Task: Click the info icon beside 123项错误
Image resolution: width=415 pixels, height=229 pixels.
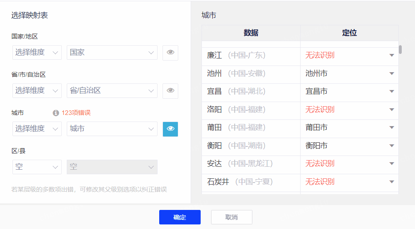Action: 56,113
